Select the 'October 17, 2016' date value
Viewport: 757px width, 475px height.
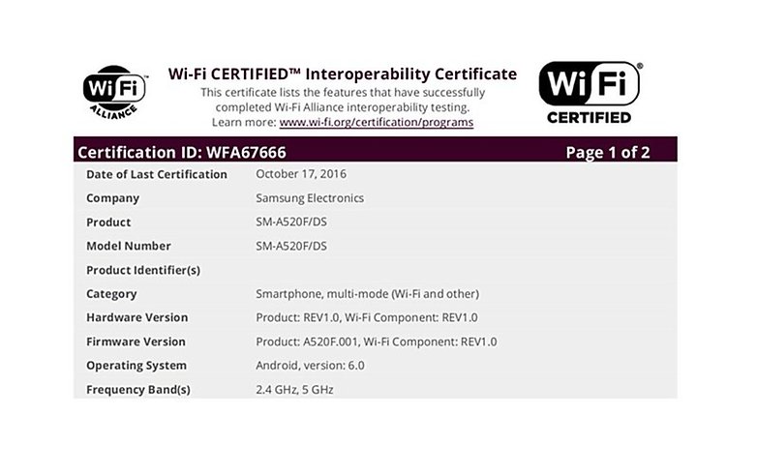tap(301, 173)
